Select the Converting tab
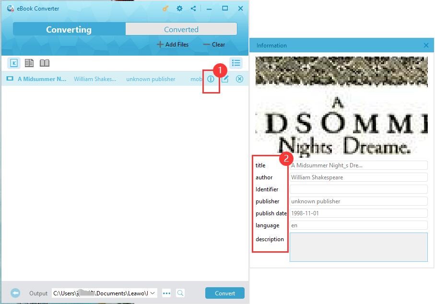435x304 pixels. pos(69,29)
